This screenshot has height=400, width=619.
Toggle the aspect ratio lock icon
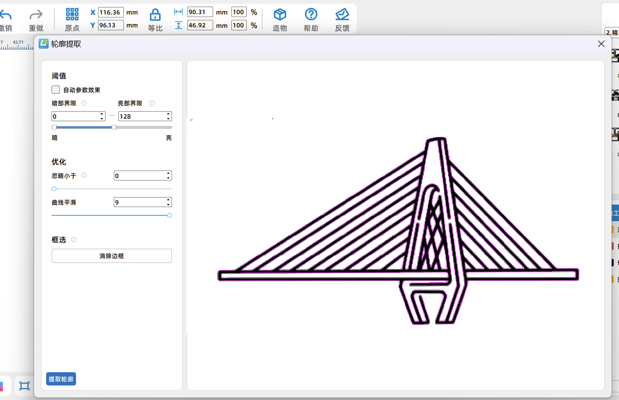tap(155, 15)
